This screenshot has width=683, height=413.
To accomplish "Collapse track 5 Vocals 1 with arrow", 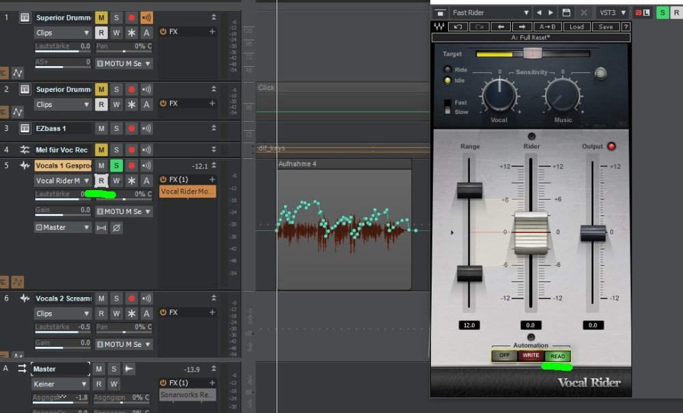I will [214, 165].
